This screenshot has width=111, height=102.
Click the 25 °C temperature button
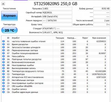point(9,30)
